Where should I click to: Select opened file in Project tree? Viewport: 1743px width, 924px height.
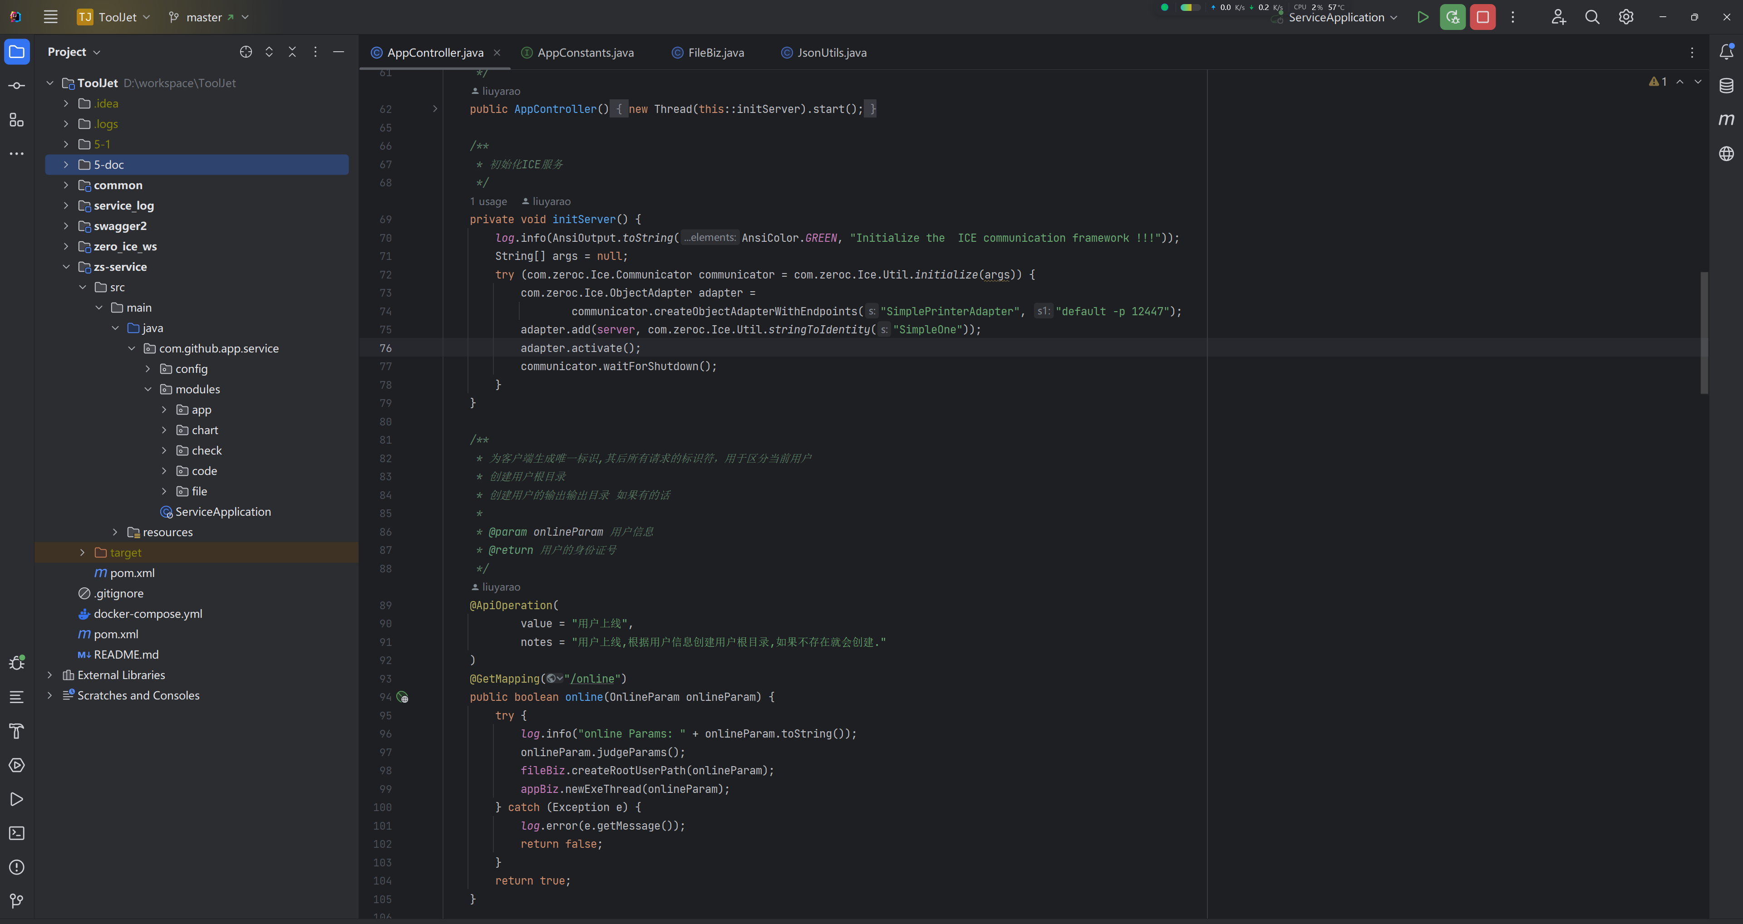[246, 52]
